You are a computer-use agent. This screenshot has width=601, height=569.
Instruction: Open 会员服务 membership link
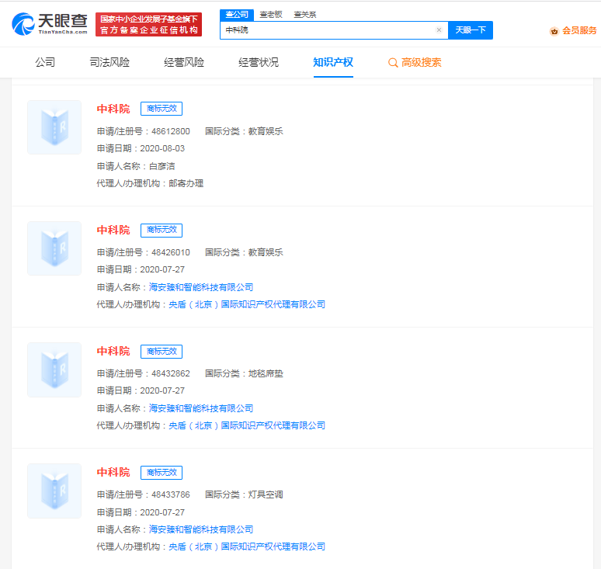click(x=579, y=30)
